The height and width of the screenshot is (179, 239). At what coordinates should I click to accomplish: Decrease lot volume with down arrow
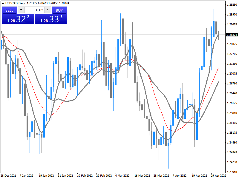click(x=21, y=10)
